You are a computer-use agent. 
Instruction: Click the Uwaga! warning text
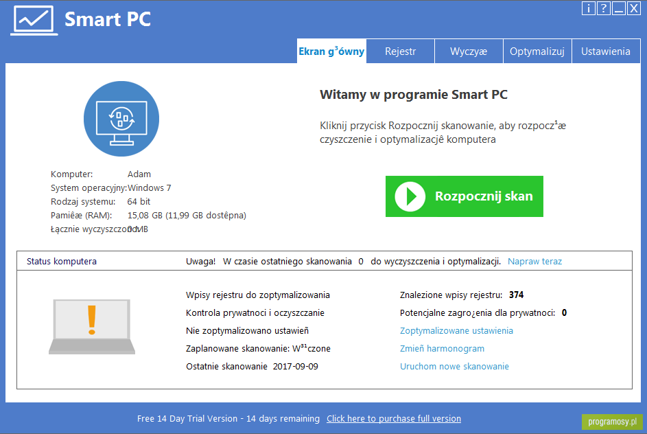click(200, 262)
